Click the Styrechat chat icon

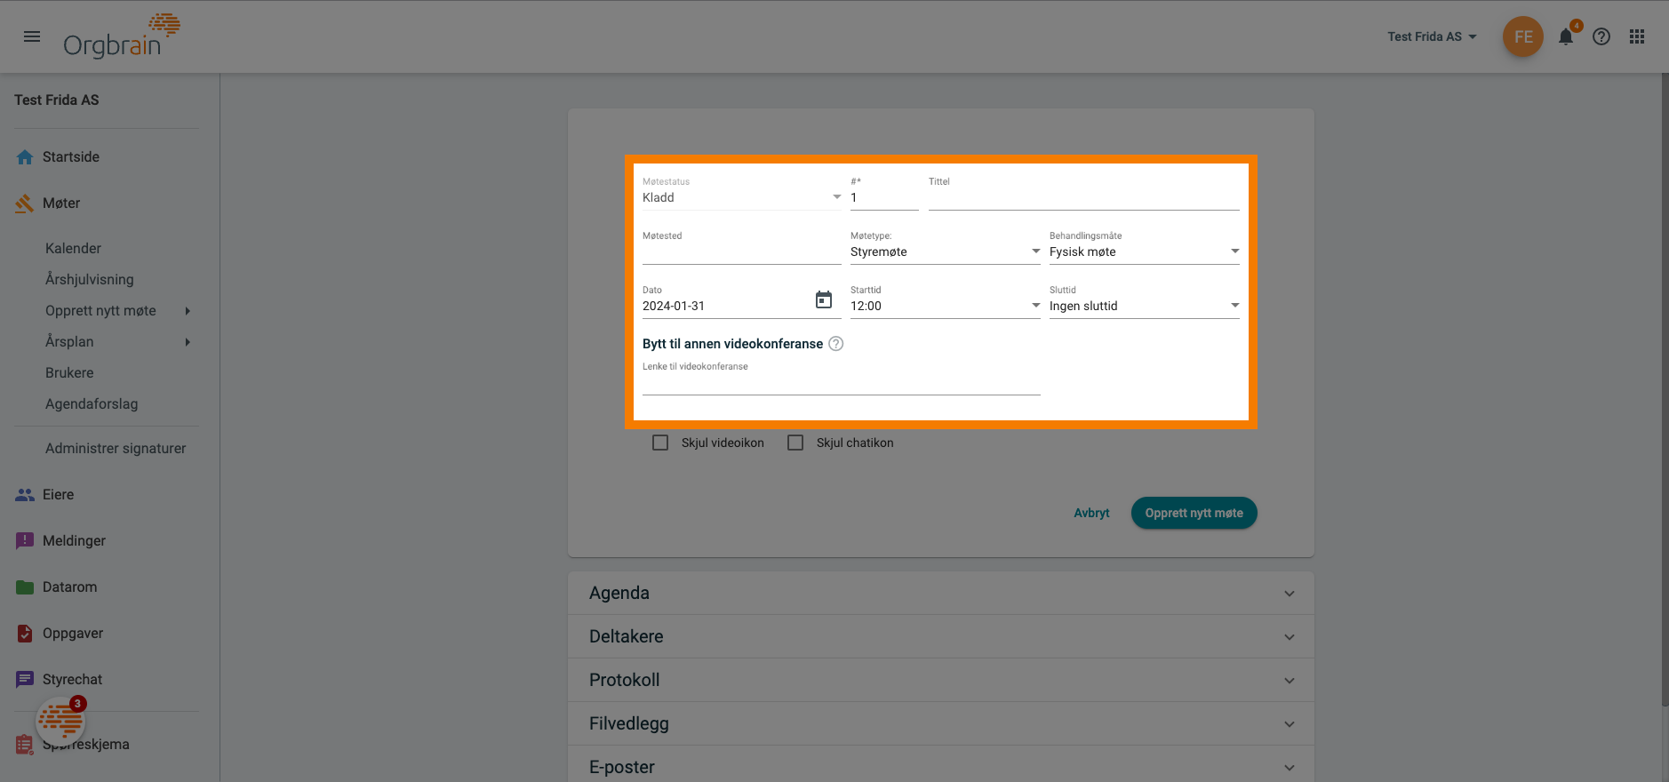pyautogui.click(x=25, y=680)
